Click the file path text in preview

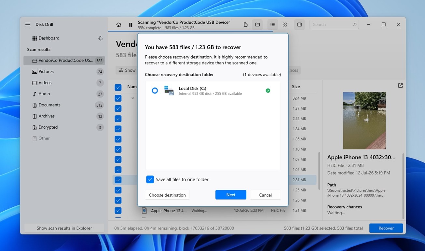(x=356, y=193)
